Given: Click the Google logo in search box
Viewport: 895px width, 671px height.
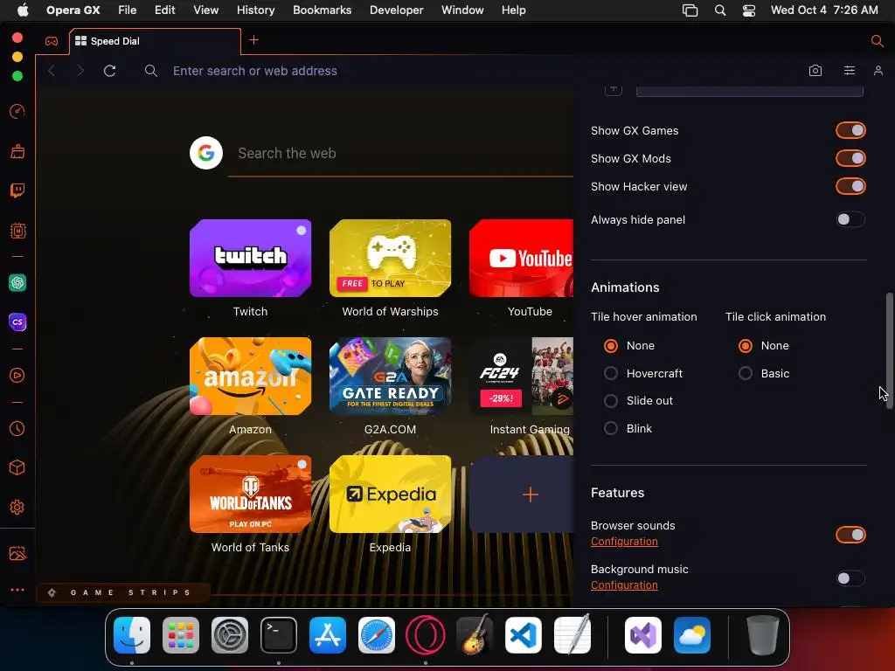Looking at the screenshot, I should pos(206,153).
